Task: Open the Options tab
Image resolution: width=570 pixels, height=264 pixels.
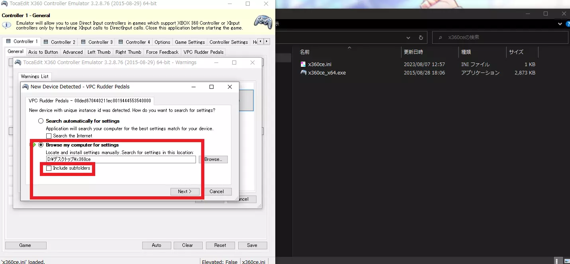Action: 163,42
